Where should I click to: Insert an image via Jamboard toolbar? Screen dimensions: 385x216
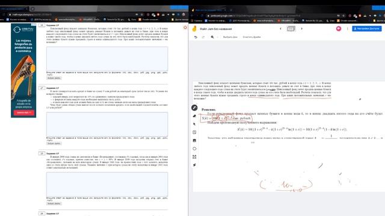point(194,140)
